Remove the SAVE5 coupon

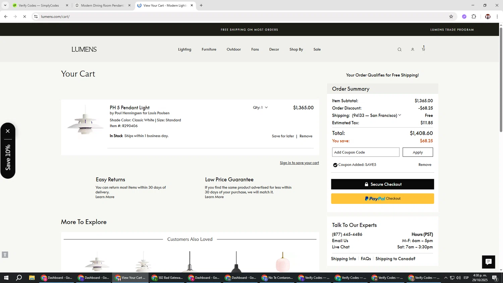[425, 165]
